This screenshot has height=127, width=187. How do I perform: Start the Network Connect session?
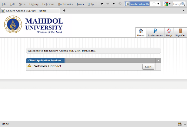tap(148, 67)
